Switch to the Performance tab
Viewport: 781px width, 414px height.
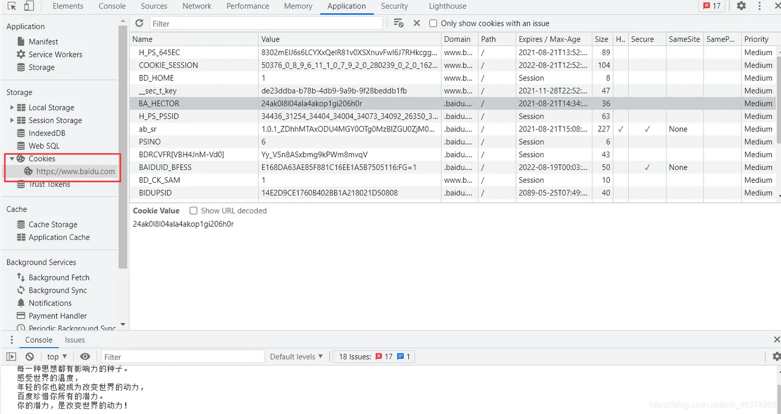248,6
